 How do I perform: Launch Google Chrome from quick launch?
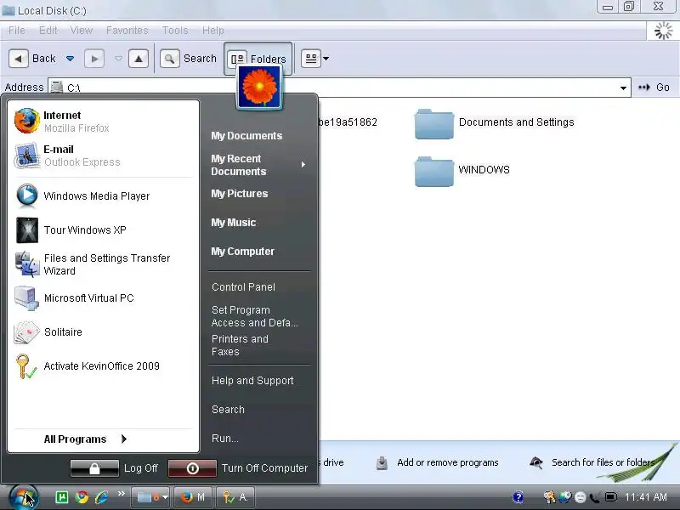pyautogui.click(x=82, y=497)
